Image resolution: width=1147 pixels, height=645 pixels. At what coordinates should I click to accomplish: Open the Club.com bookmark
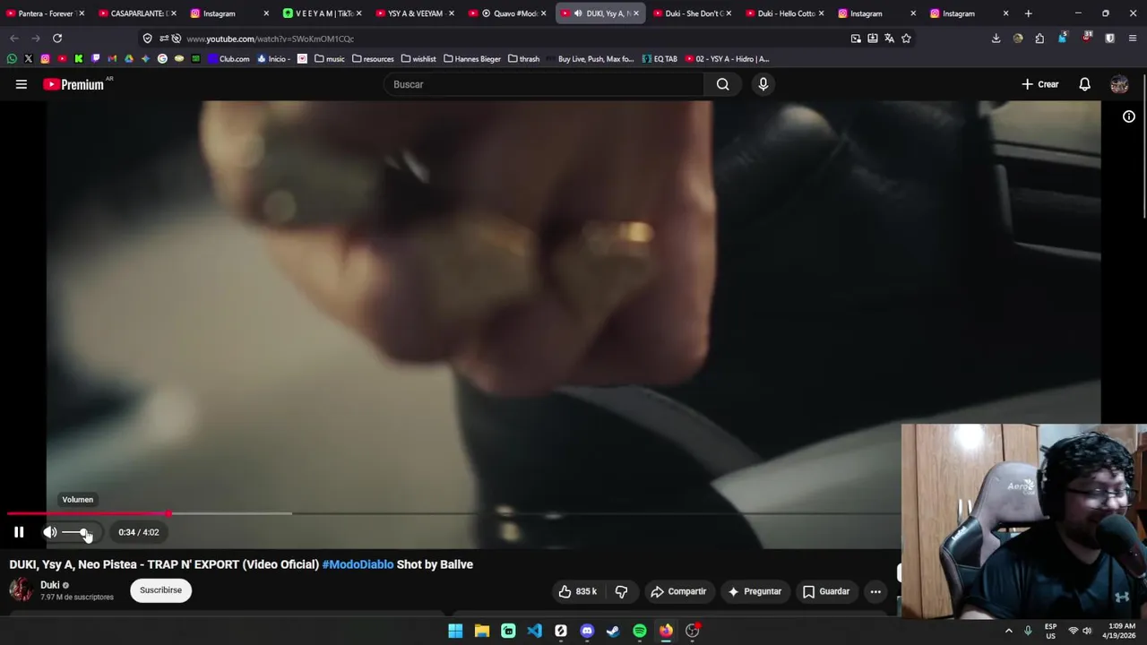[229, 59]
